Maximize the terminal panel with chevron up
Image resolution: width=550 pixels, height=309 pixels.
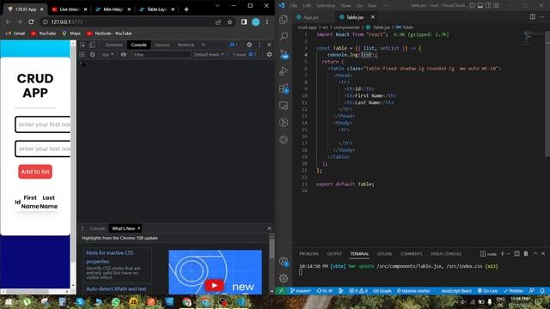click(535, 254)
